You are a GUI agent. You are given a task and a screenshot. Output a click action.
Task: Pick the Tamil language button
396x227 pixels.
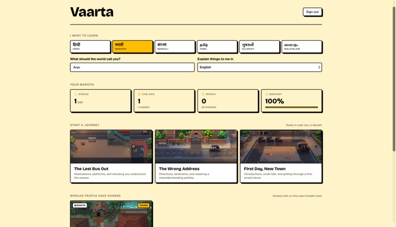pos(217,47)
